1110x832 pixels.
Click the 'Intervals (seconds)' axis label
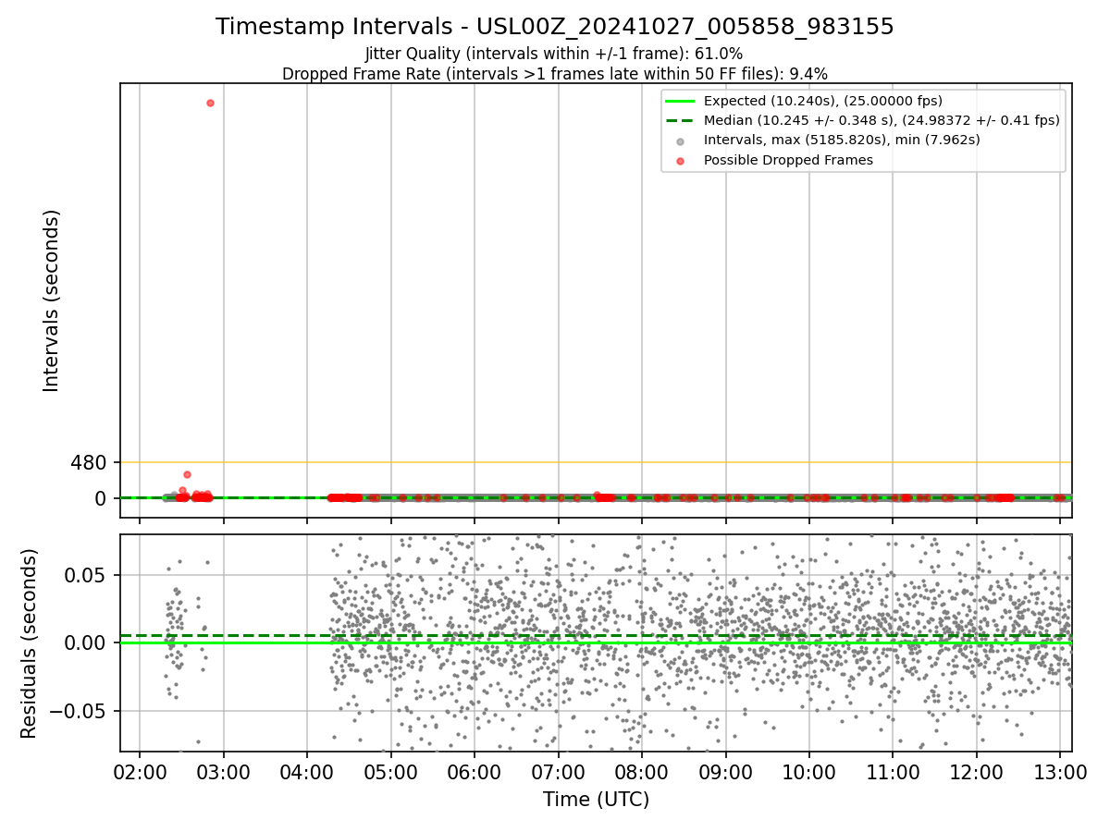click(52, 300)
